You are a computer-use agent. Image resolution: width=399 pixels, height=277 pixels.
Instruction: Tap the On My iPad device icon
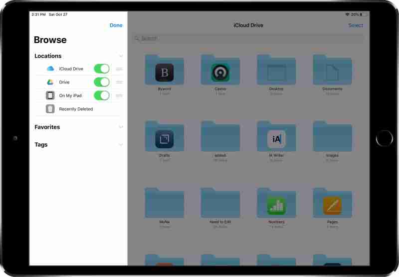click(x=50, y=95)
